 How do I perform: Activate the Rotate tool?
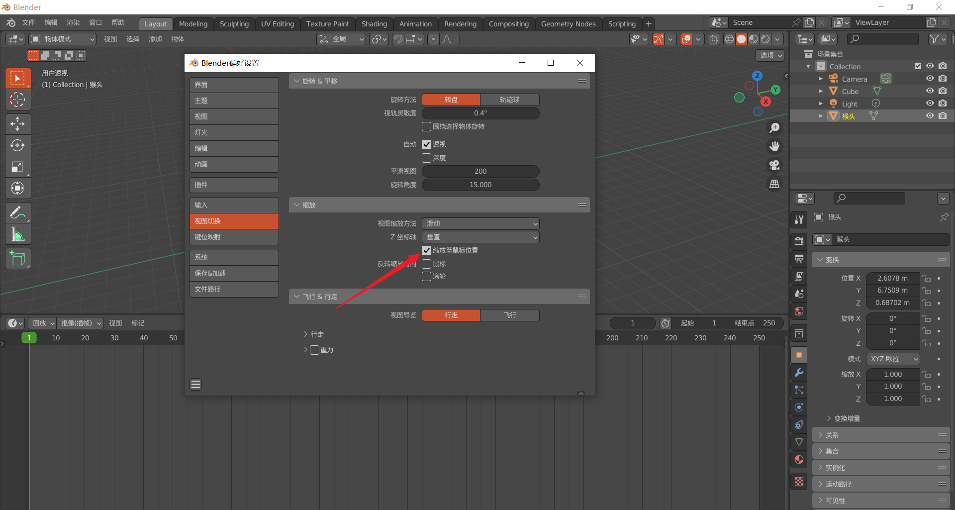pyautogui.click(x=18, y=145)
